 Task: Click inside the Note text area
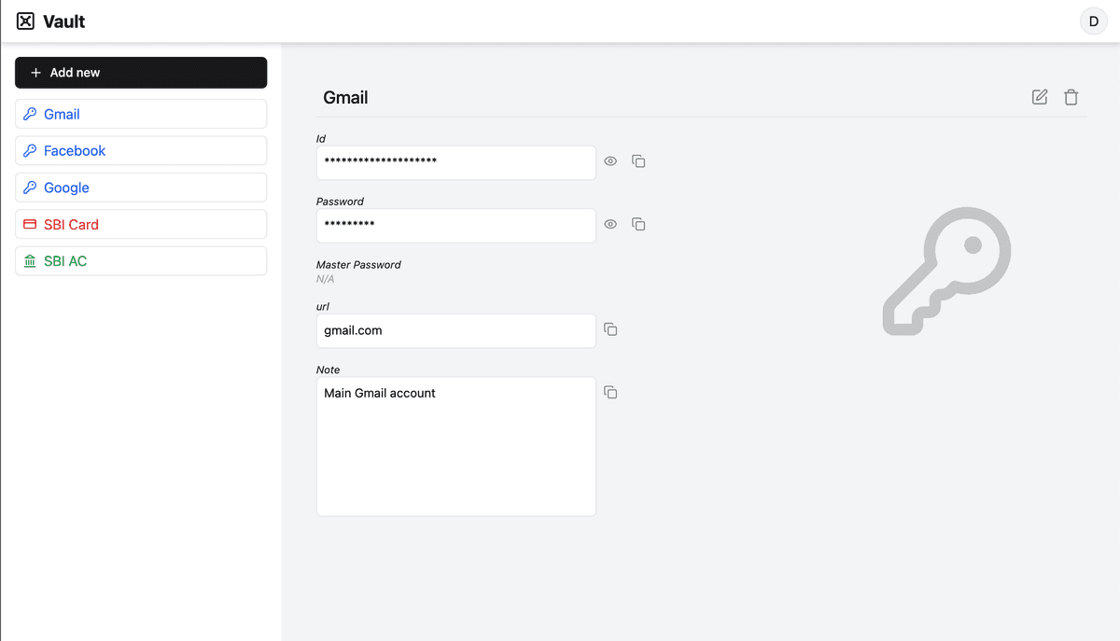[x=455, y=446]
